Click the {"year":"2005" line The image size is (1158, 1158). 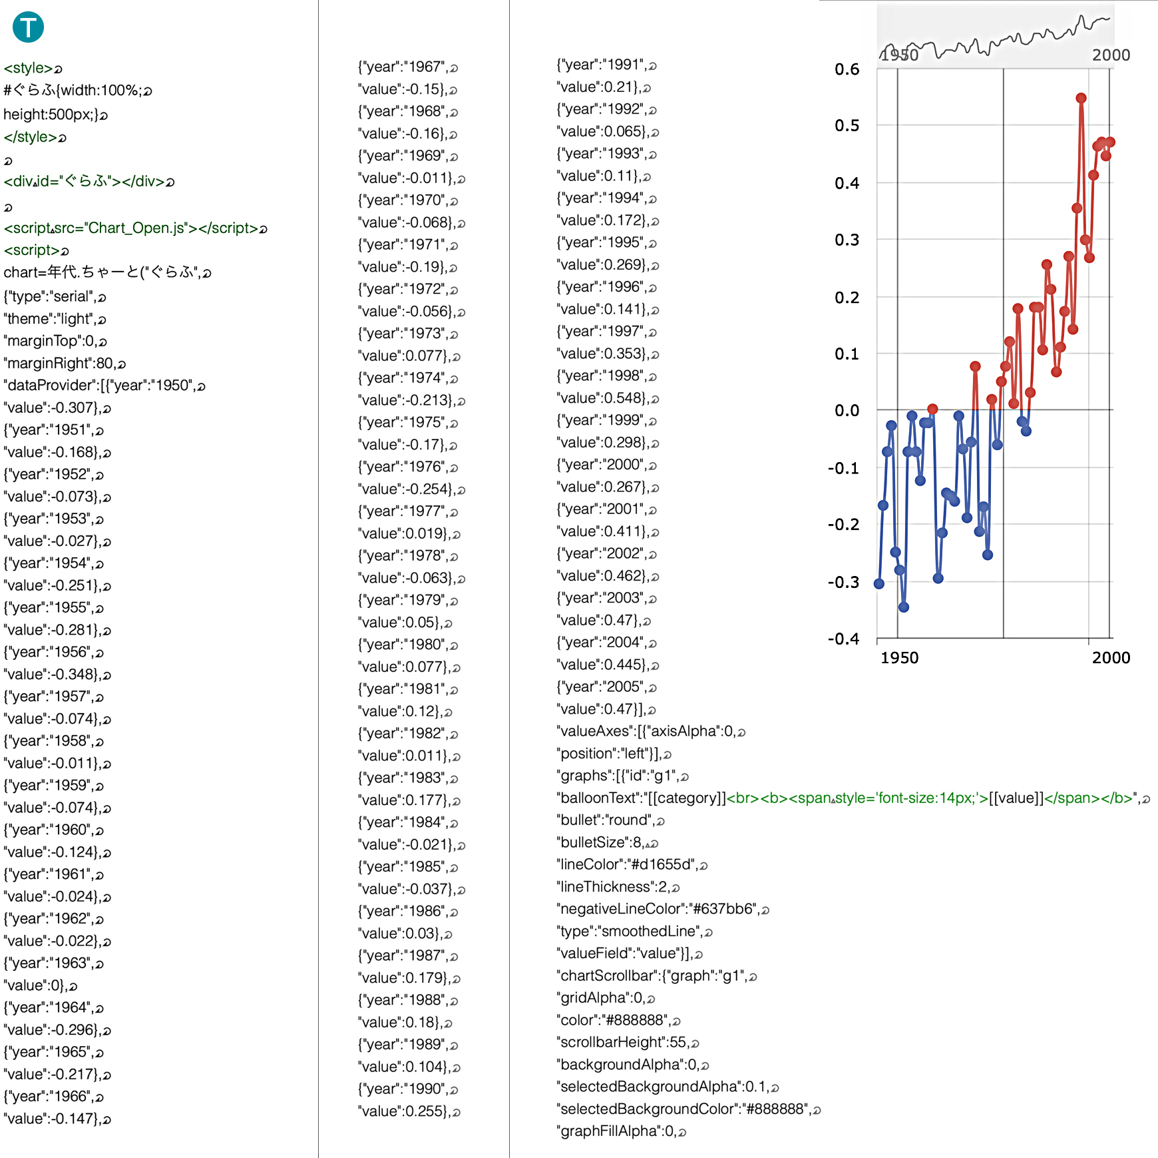tap(607, 687)
